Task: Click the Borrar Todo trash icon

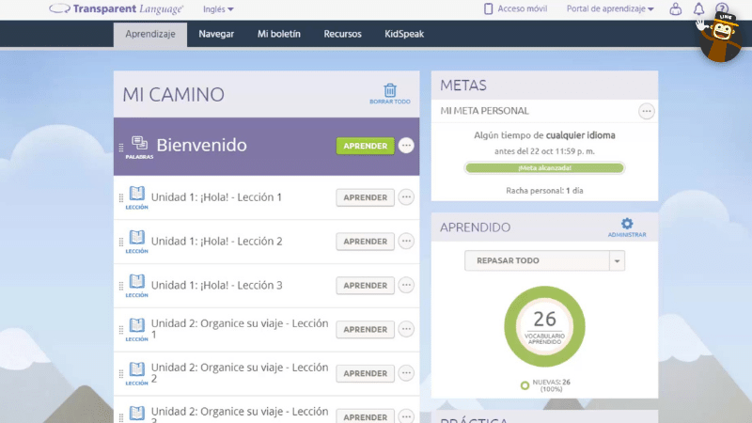Action: click(x=390, y=93)
